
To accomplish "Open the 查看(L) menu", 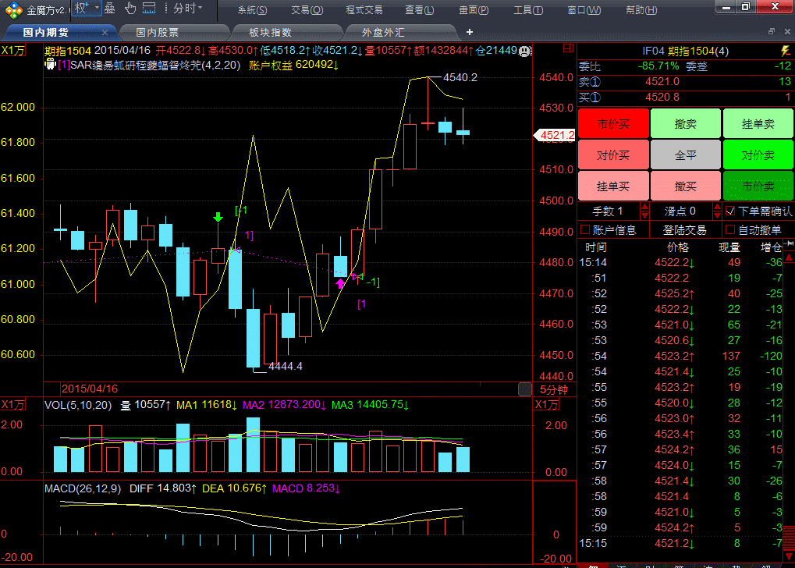I will coord(419,9).
